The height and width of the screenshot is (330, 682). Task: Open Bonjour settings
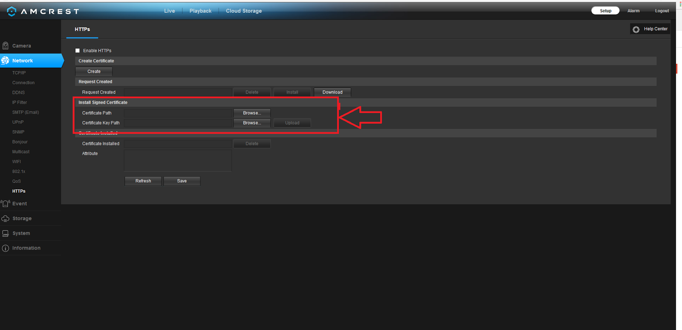pyautogui.click(x=20, y=142)
